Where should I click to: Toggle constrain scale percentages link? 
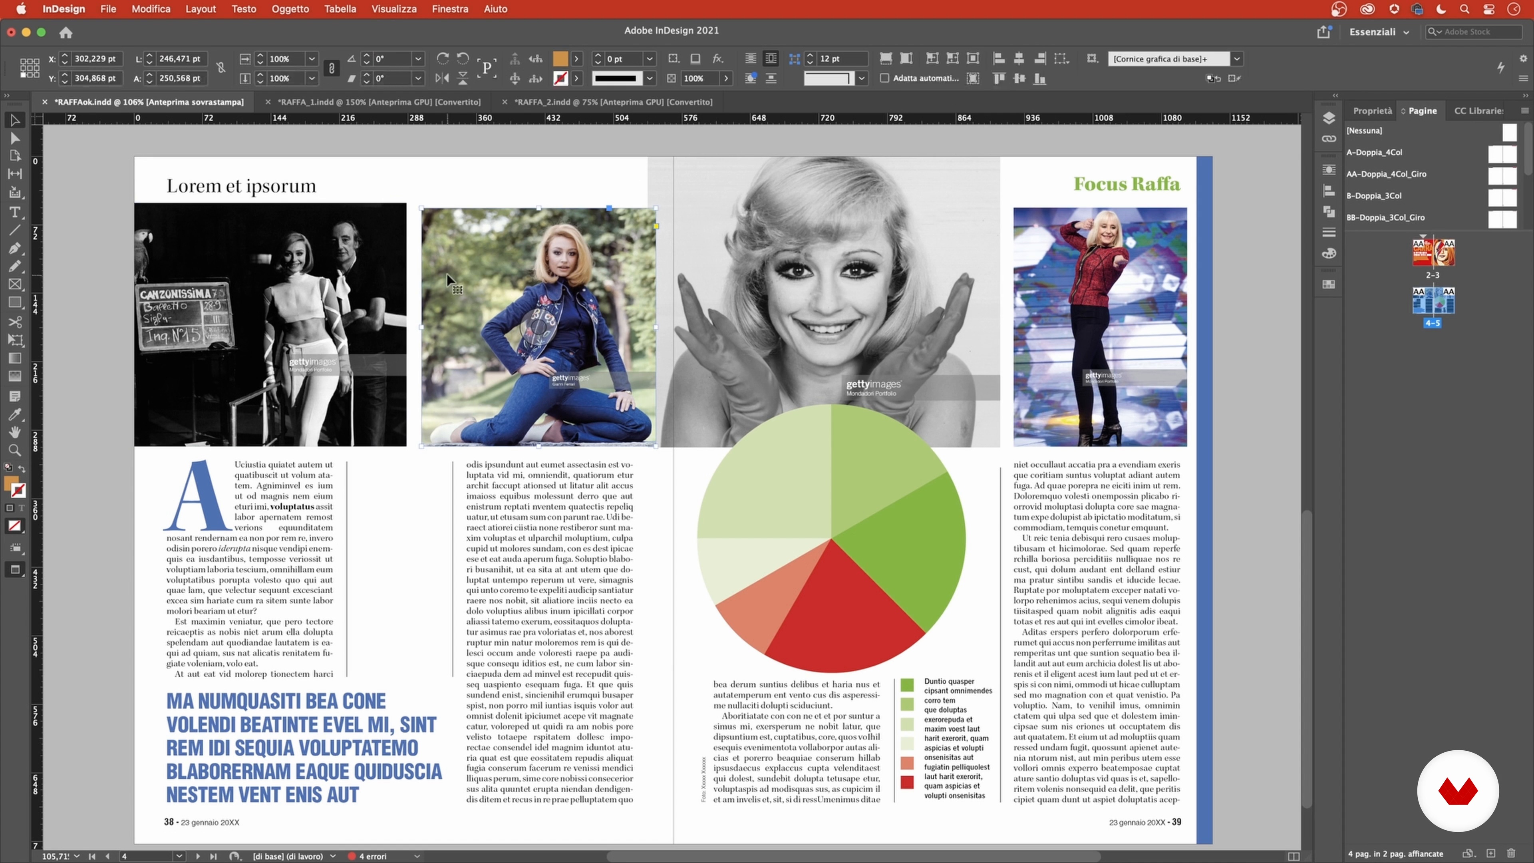(332, 68)
